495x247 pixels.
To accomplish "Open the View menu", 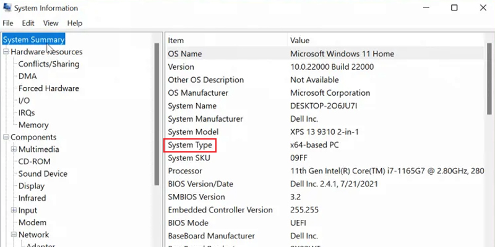I will [51, 23].
